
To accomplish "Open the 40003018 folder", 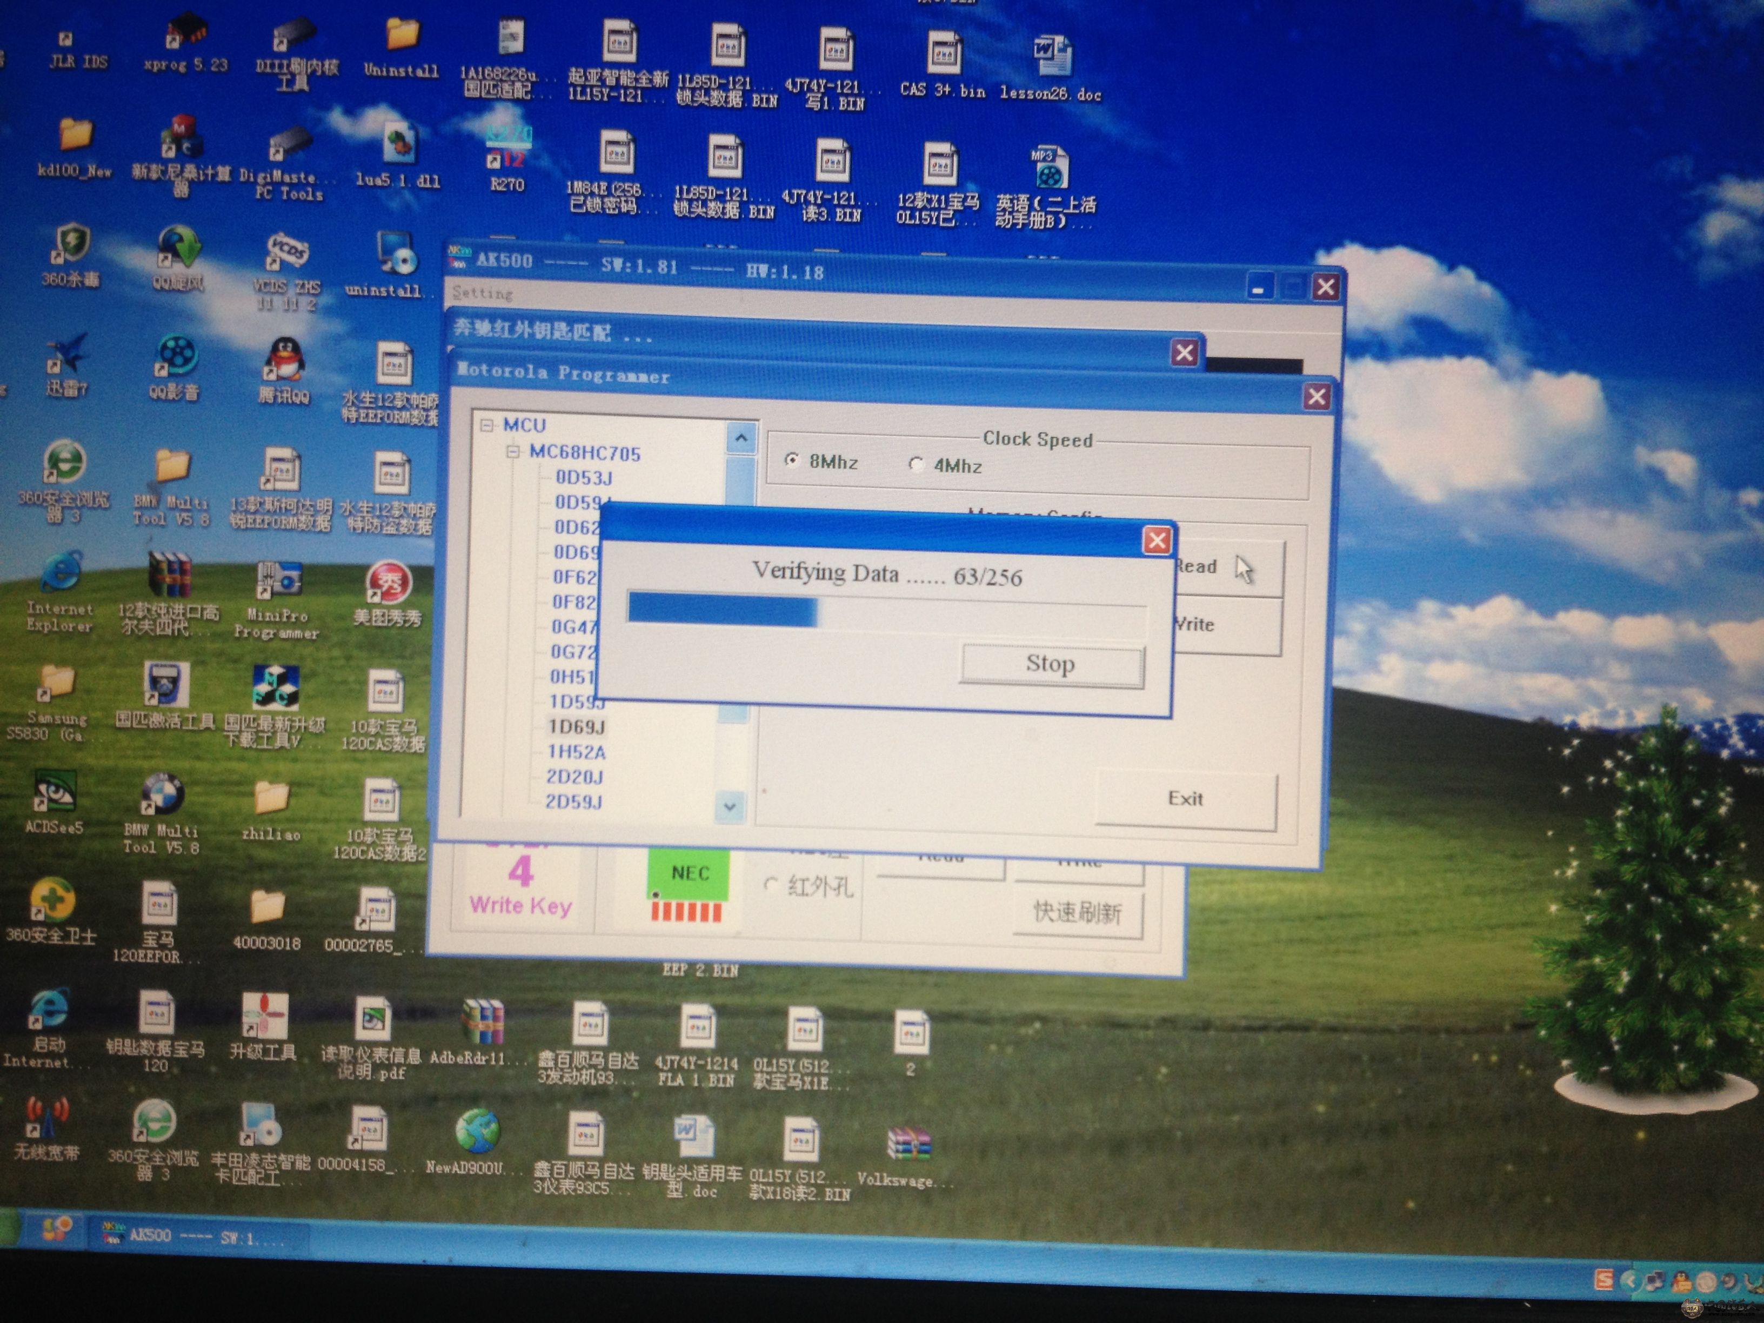I will [267, 920].
